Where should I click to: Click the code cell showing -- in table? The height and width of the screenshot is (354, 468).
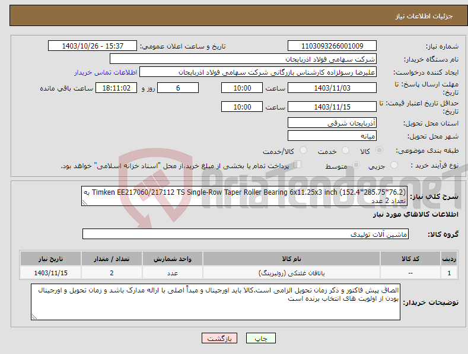tap(410, 273)
